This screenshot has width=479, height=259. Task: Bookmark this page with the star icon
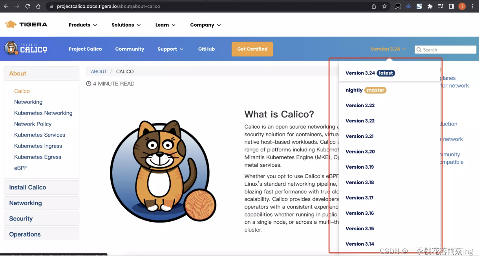[384, 6]
